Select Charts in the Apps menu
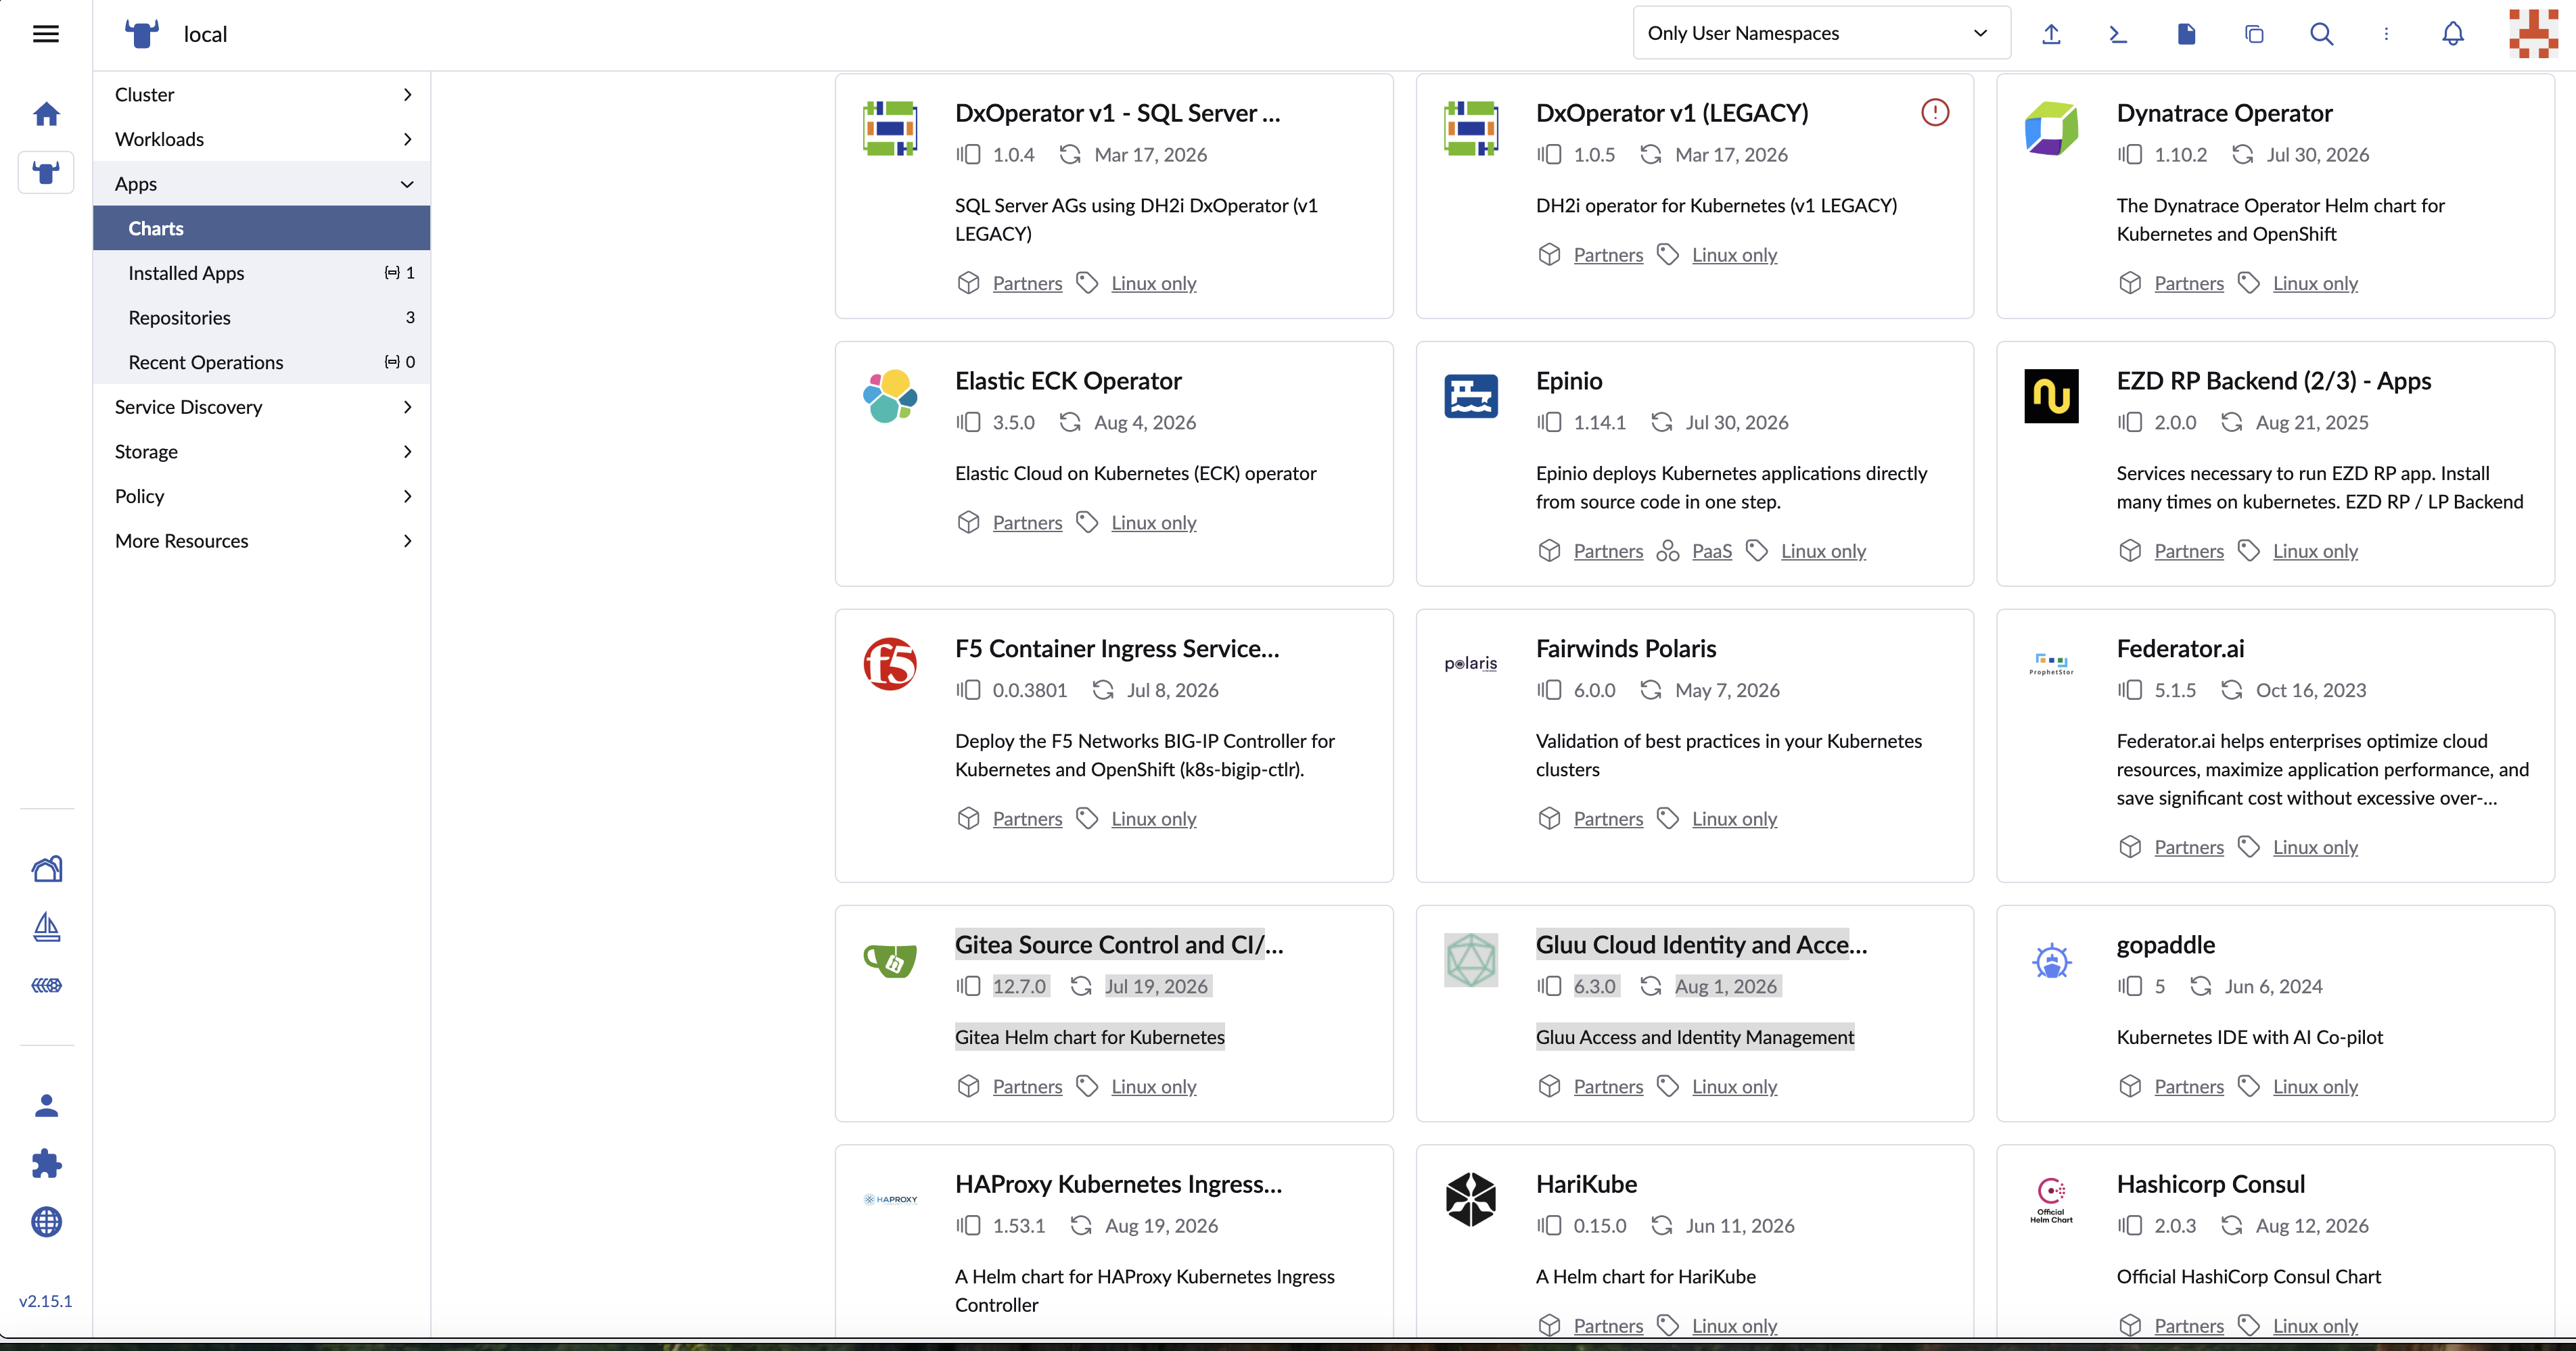 click(262, 228)
